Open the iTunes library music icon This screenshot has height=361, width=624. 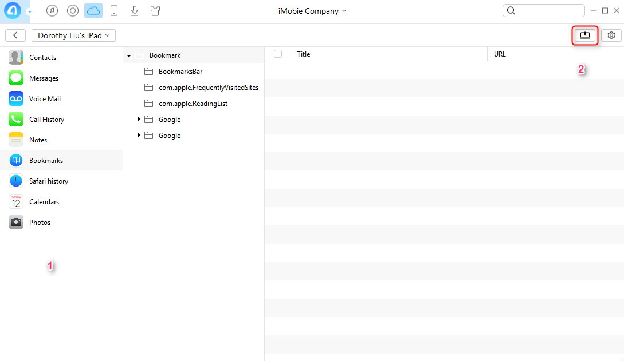(52, 11)
